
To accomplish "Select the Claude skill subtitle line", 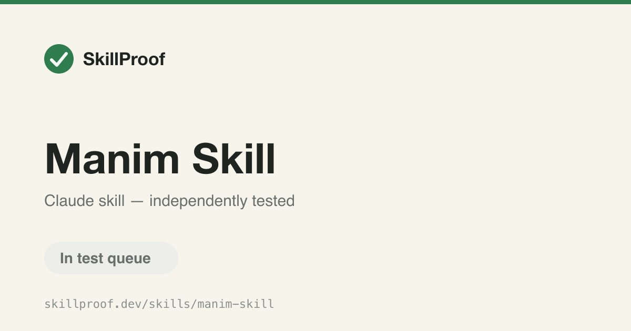I will tap(169, 201).
